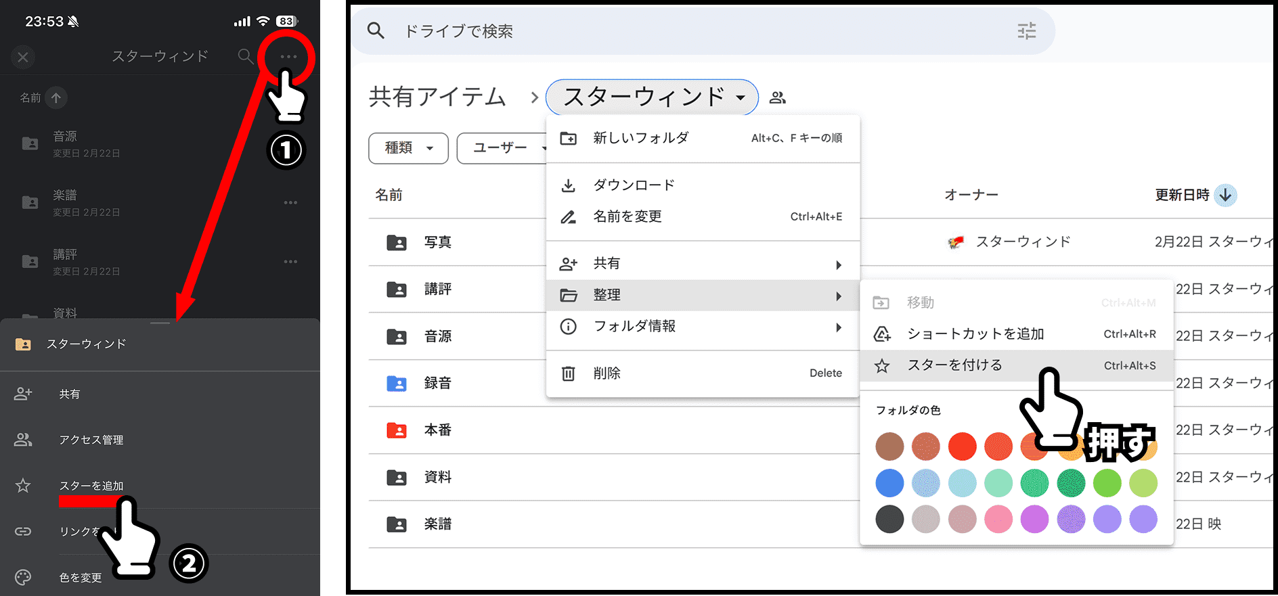Tap the search icon in mobile header

click(x=245, y=57)
